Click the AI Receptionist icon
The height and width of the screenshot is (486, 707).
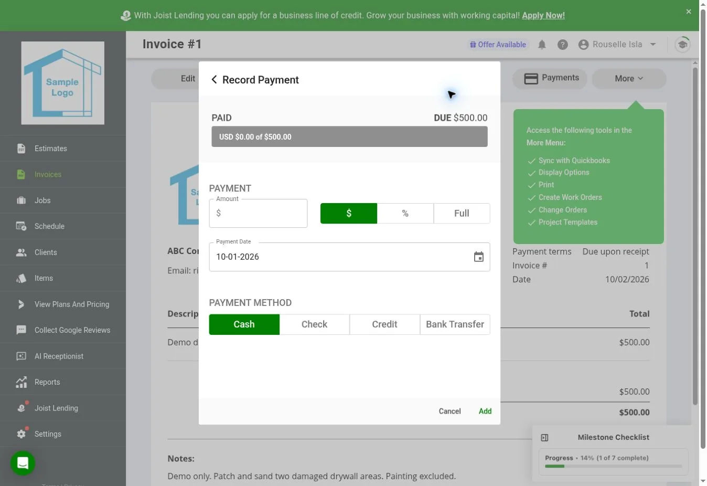21,356
